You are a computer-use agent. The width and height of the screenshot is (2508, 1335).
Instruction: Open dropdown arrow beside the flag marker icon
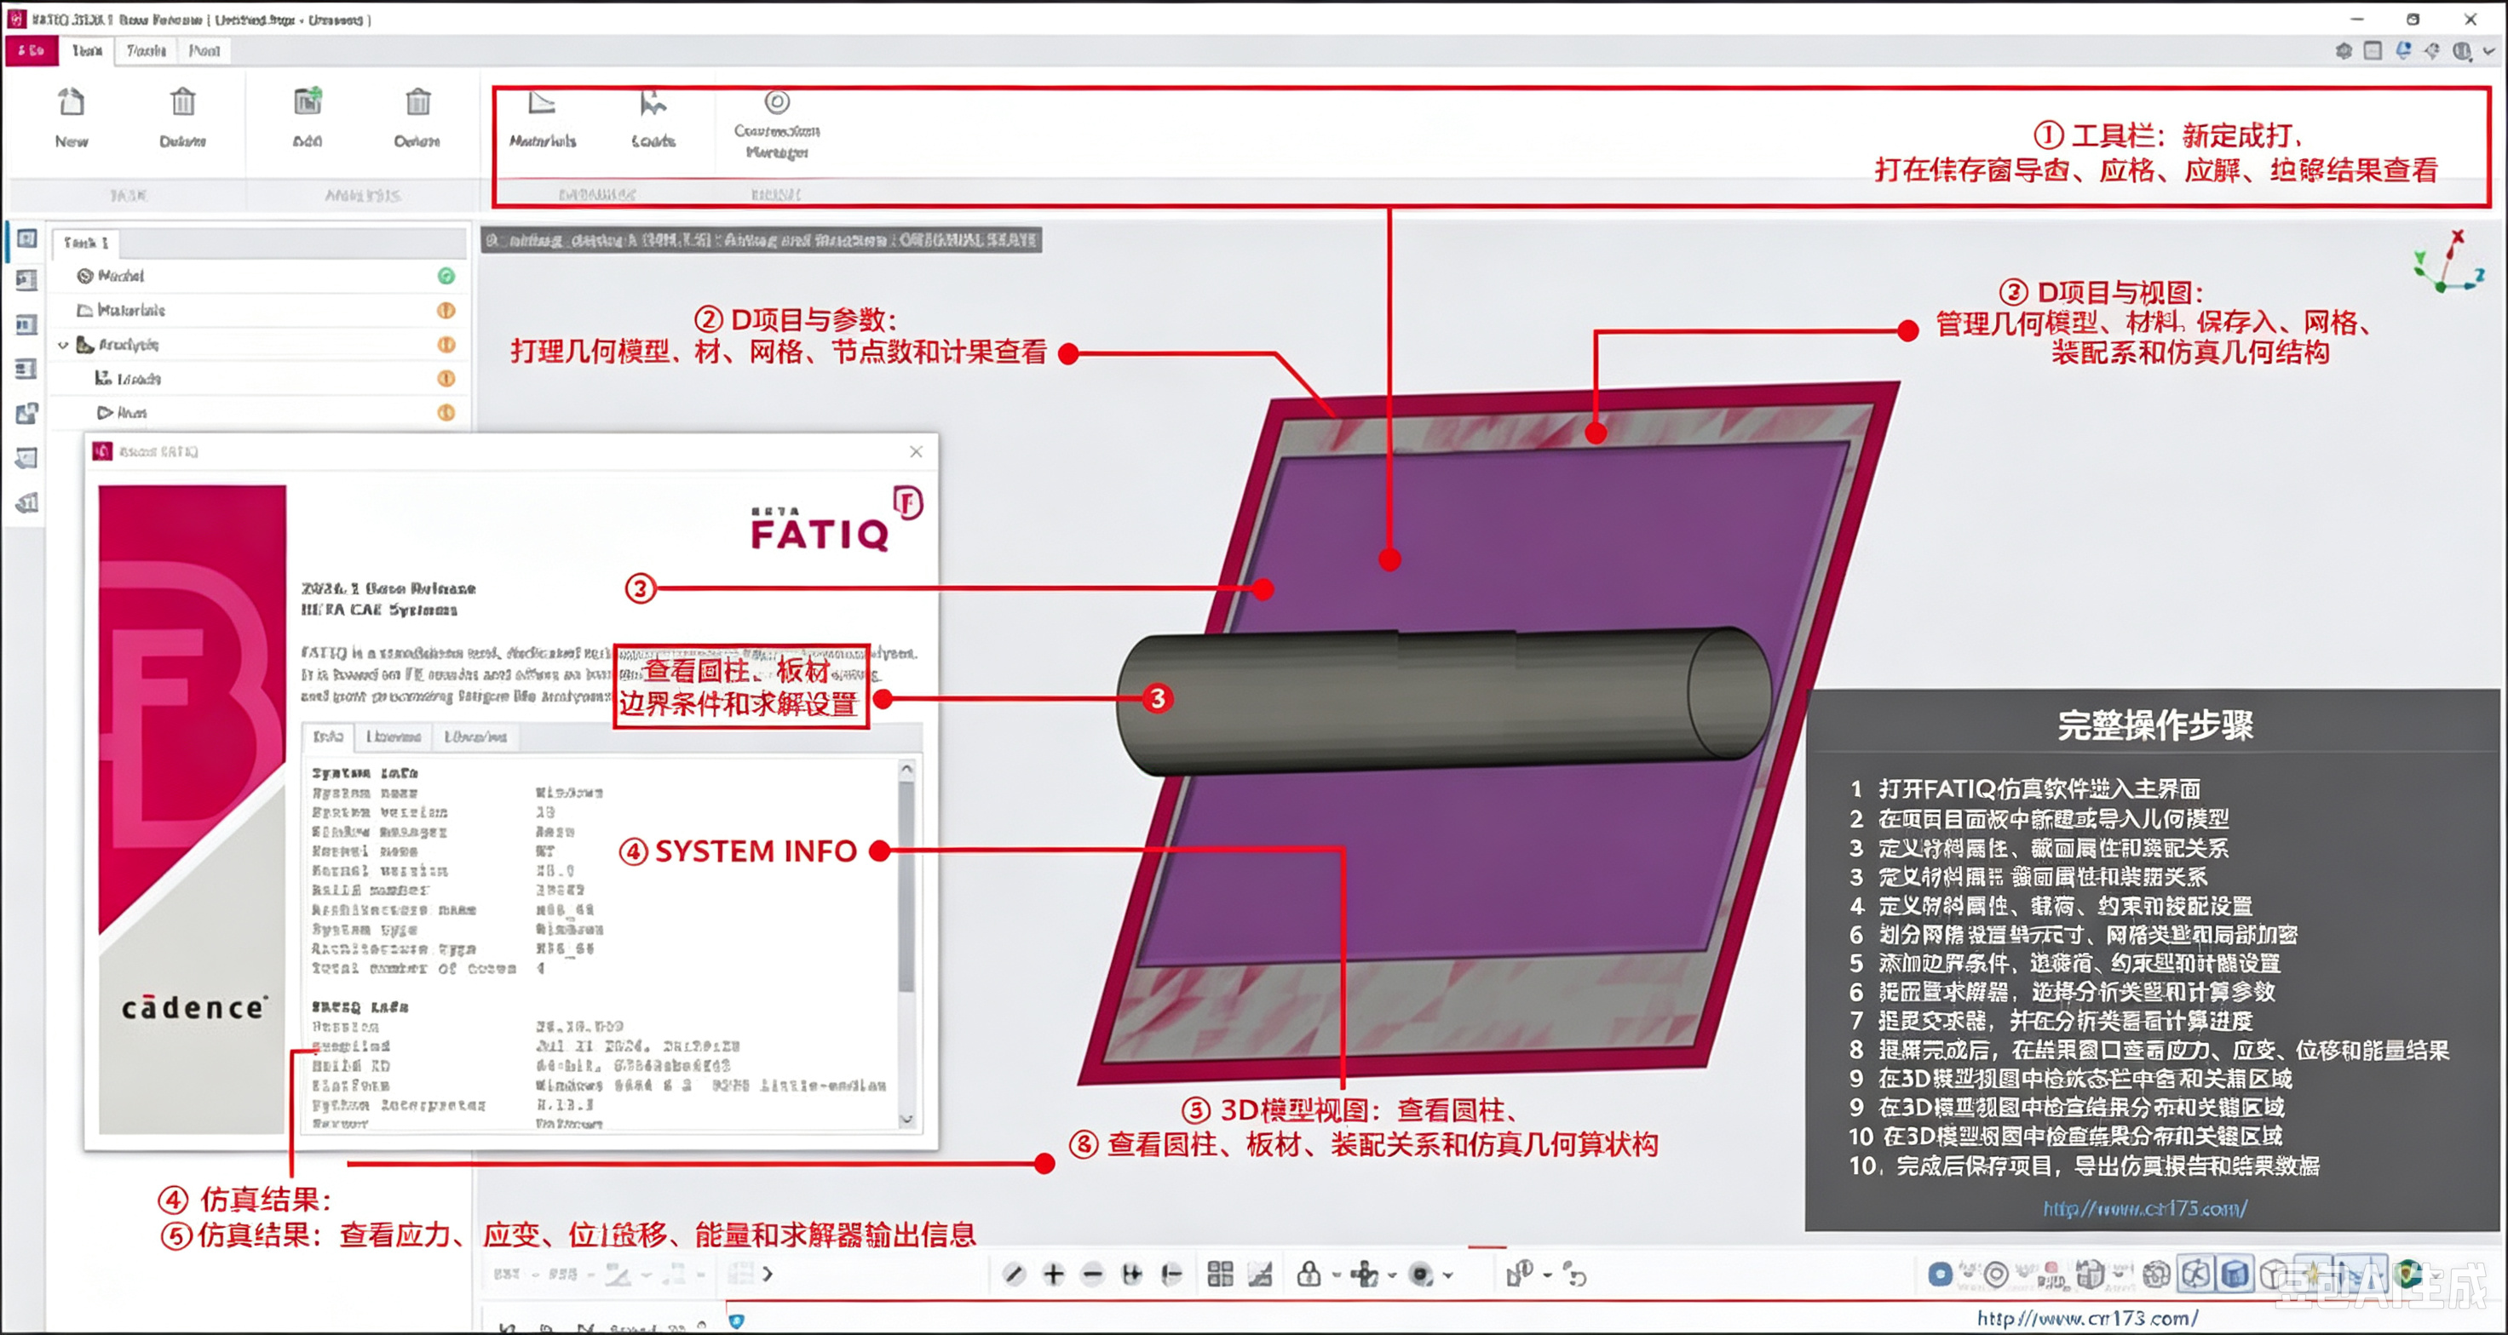point(1546,1275)
